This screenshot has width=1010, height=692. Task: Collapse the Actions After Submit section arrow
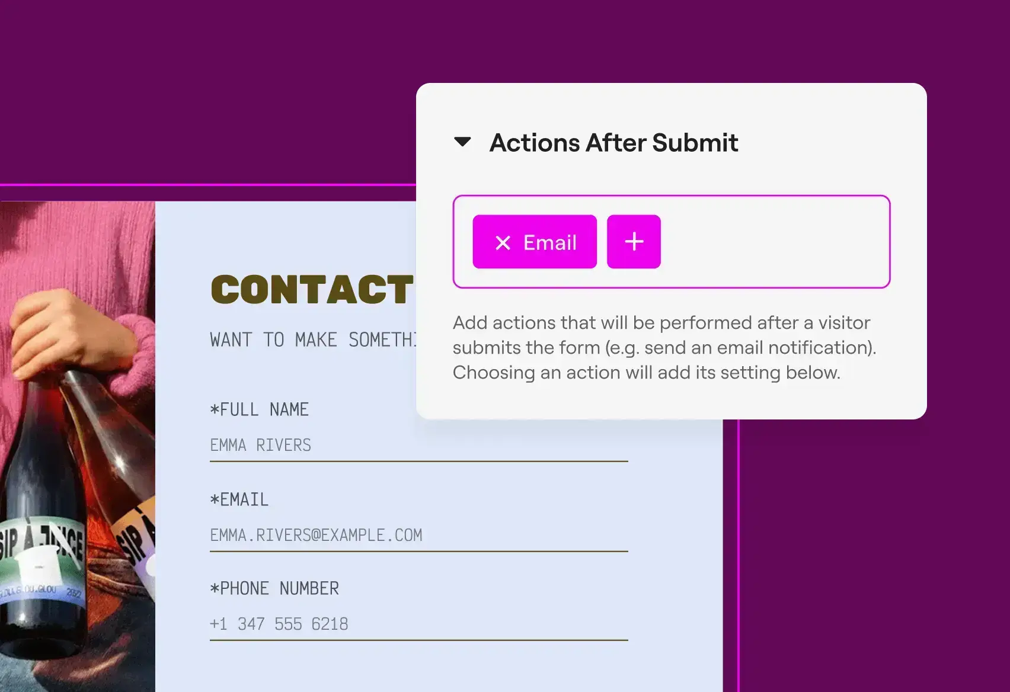(462, 142)
